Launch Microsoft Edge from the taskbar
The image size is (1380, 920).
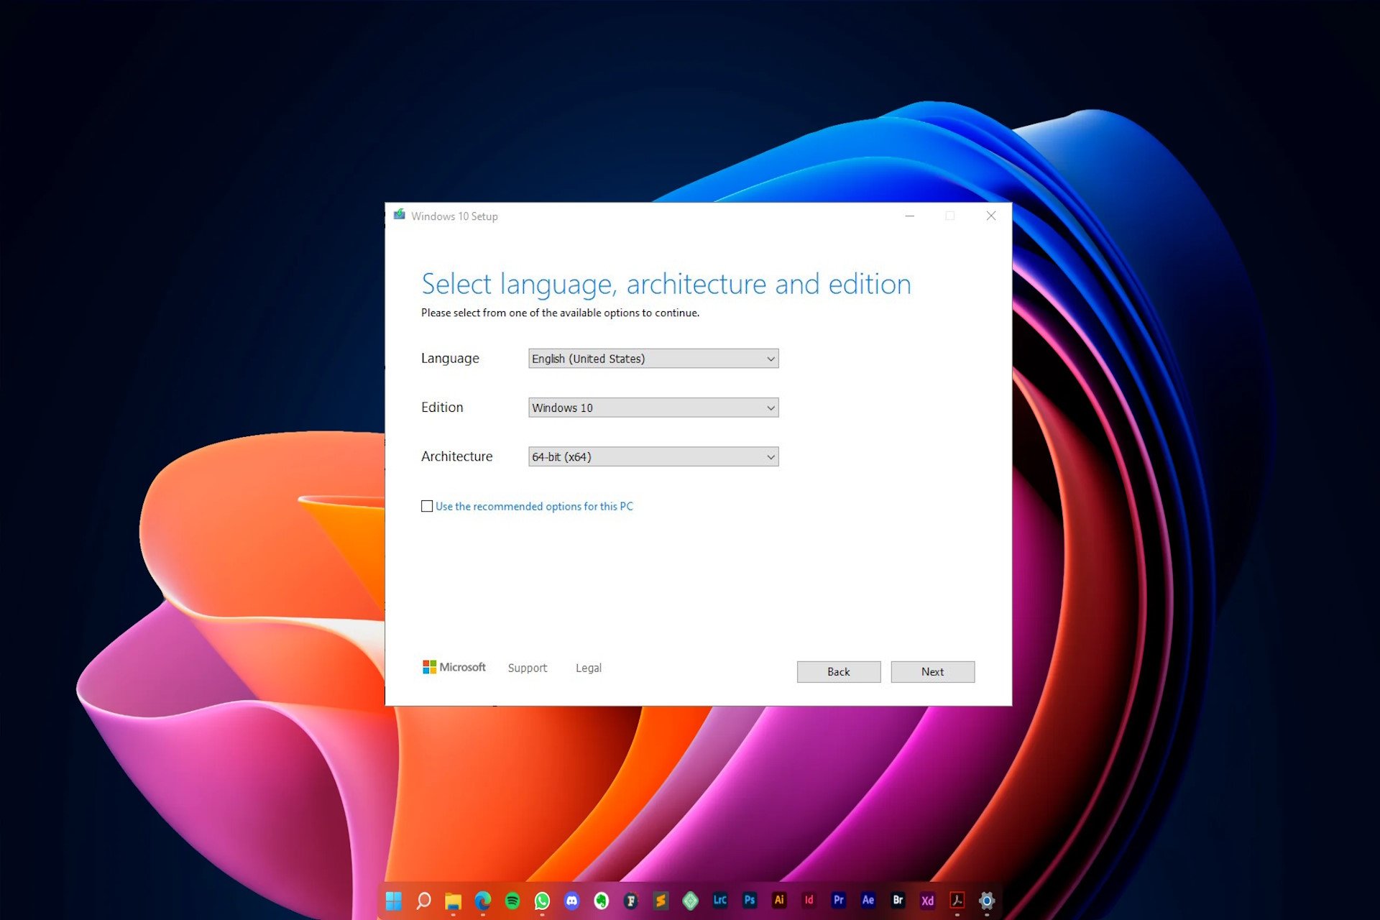pos(483,900)
